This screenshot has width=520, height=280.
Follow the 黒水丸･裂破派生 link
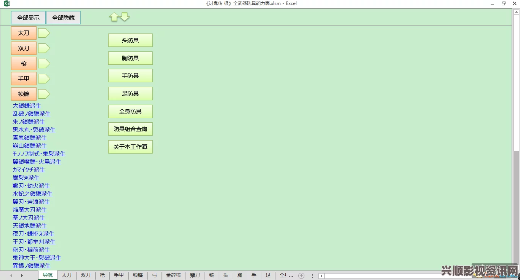pos(34,130)
